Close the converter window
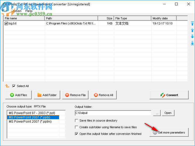 pyautogui.click(x=189, y=4)
